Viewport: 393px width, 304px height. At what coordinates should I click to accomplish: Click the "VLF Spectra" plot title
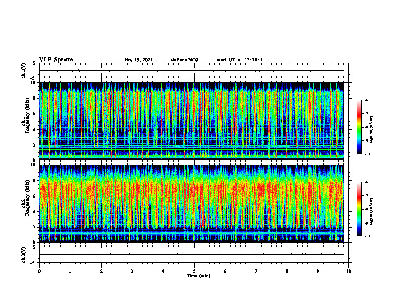56,60
